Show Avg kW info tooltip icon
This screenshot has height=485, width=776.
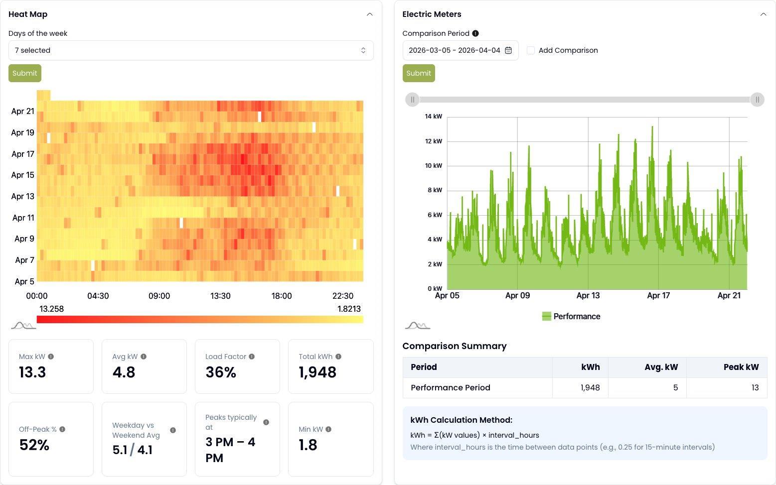(144, 357)
